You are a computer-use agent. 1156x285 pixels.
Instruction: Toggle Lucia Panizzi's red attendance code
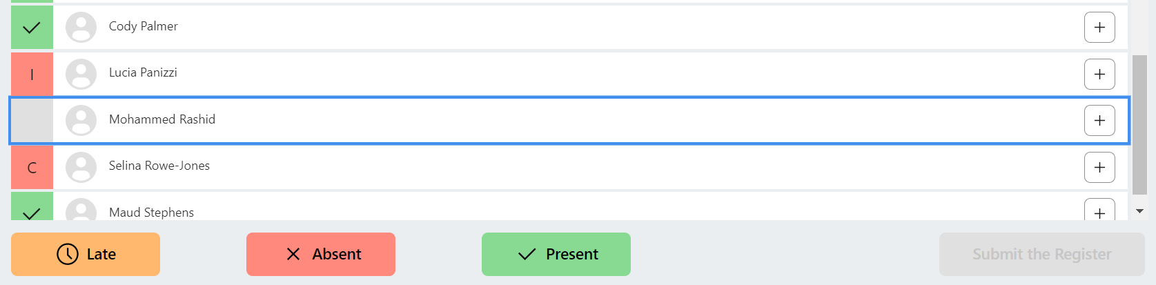point(32,74)
